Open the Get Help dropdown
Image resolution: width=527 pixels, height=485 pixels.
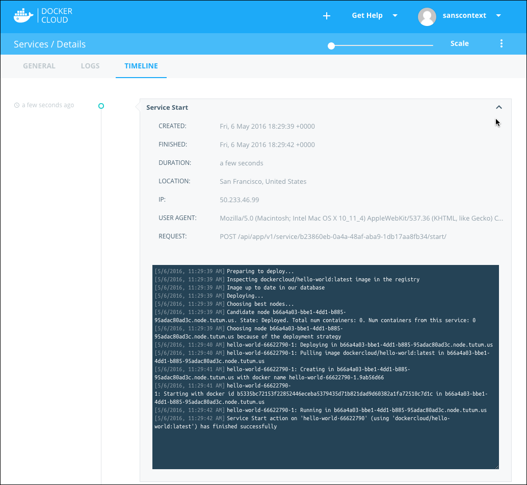point(374,16)
